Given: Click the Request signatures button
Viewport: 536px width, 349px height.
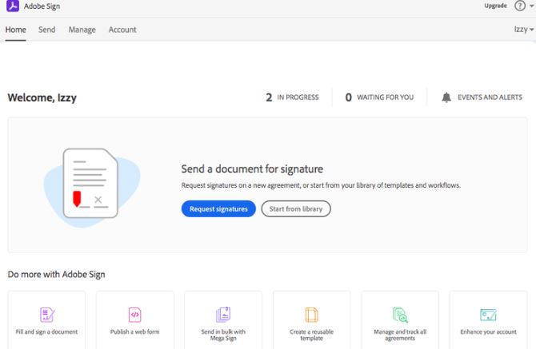Looking at the screenshot, I should (218, 208).
